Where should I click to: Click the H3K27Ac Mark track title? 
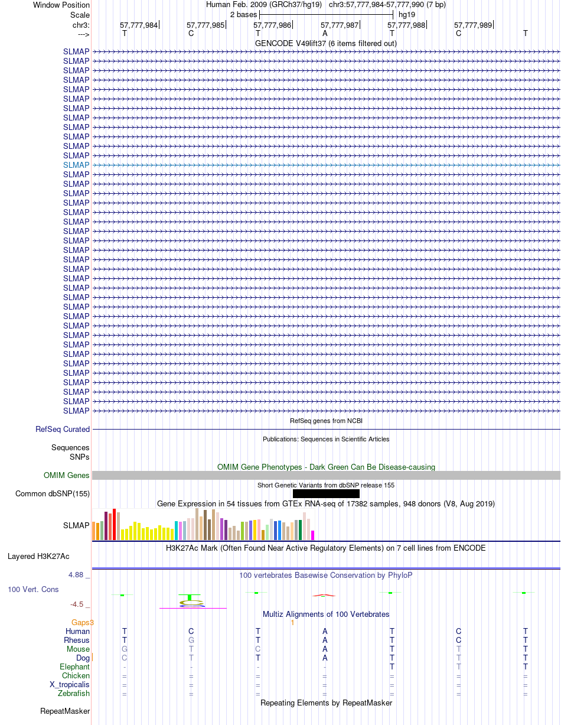pos(326,548)
